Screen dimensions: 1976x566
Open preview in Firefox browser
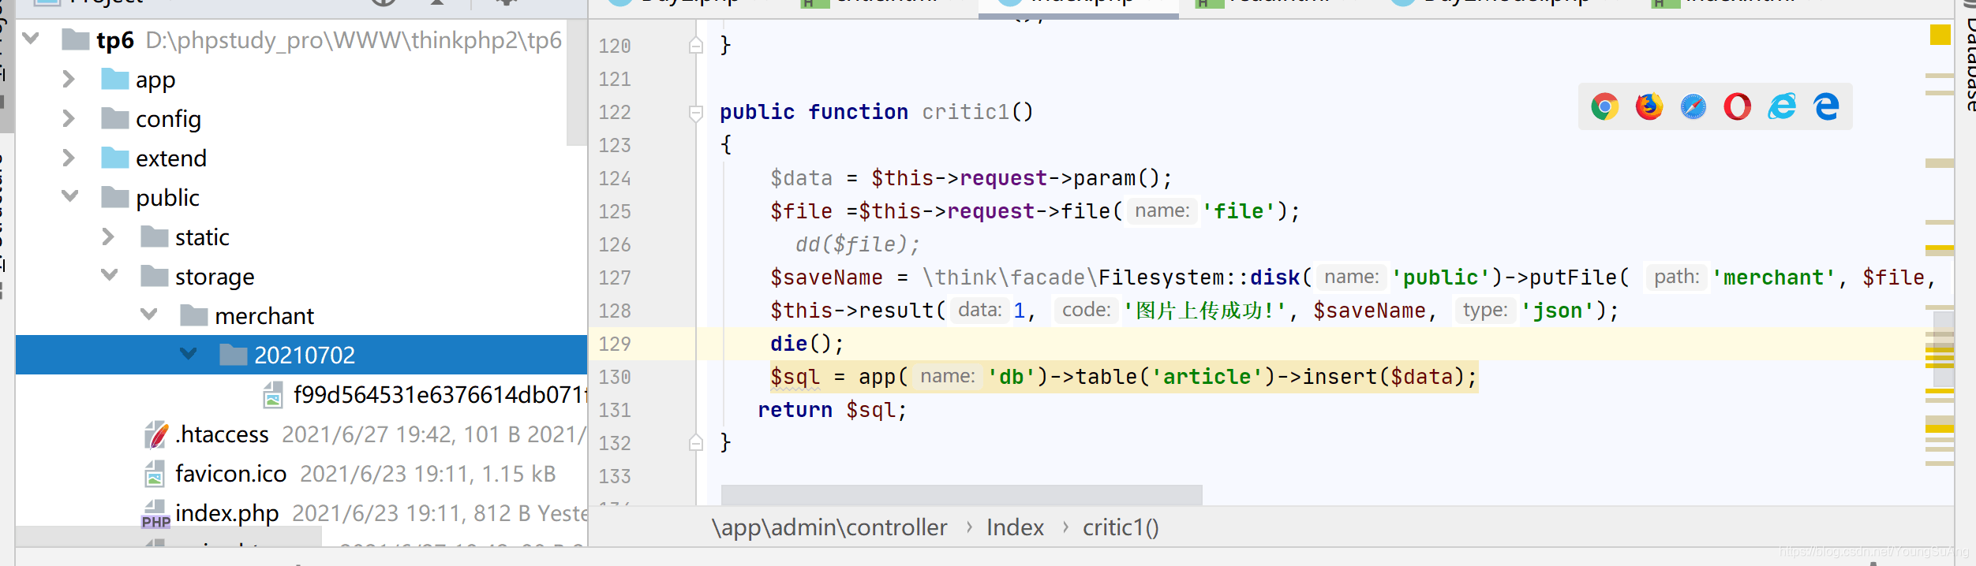[x=1649, y=106]
